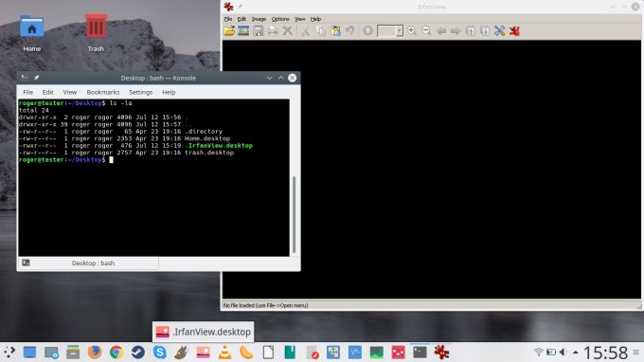This screenshot has height=362, width=644.
Task: Click the Undo arrow icon in IrfanView
Action: [349, 31]
